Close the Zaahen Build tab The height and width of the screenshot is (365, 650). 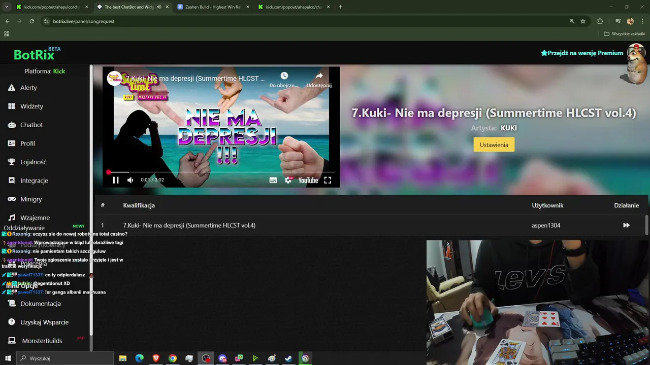(x=247, y=7)
